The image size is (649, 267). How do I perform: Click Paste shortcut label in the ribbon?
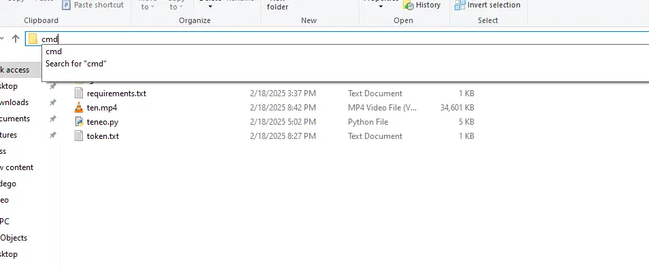(99, 5)
